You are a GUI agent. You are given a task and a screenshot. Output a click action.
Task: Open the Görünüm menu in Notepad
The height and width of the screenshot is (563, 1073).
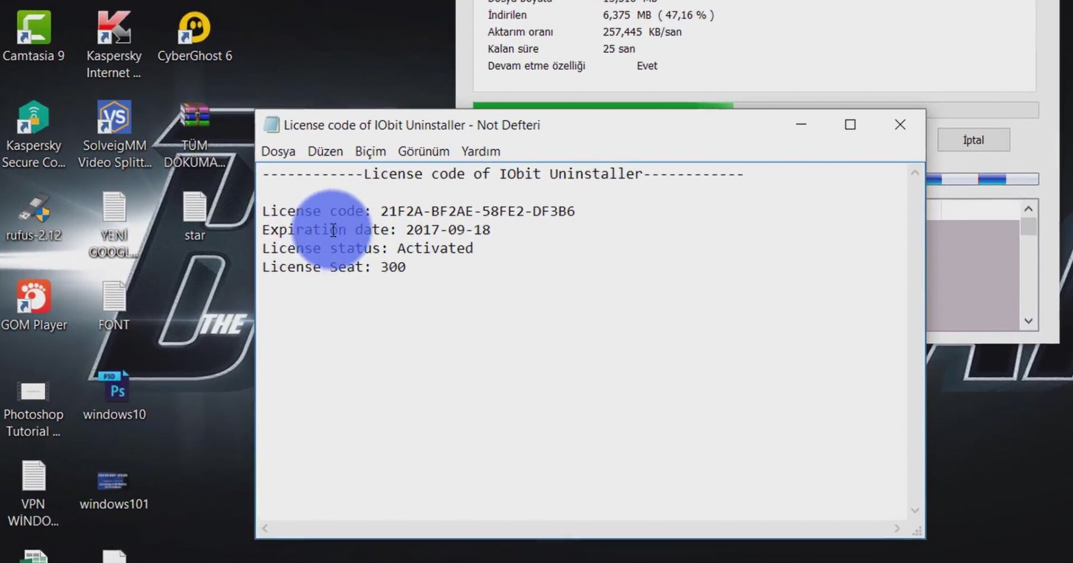[x=424, y=151]
